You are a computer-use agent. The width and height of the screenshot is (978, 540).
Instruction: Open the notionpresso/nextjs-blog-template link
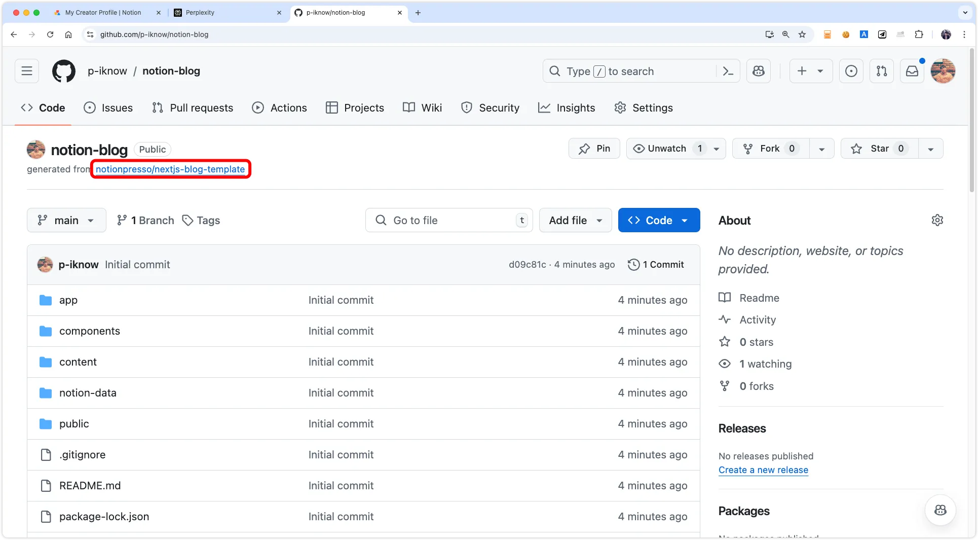pyautogui.click(x=170, y=169)
